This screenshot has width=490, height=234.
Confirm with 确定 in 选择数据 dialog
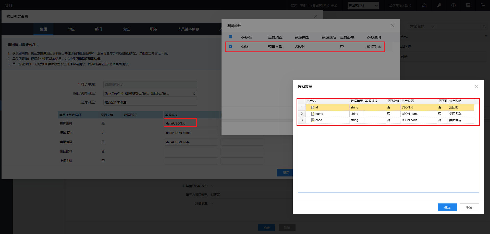click(447, 207)
